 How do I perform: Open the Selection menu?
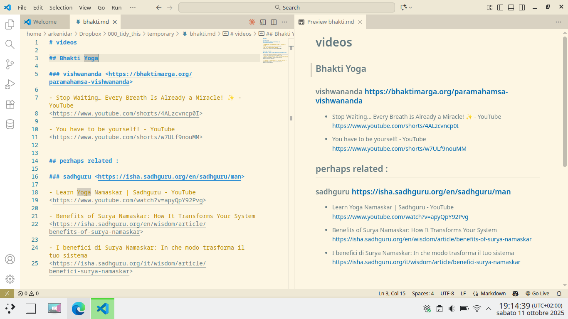point(61,7)
